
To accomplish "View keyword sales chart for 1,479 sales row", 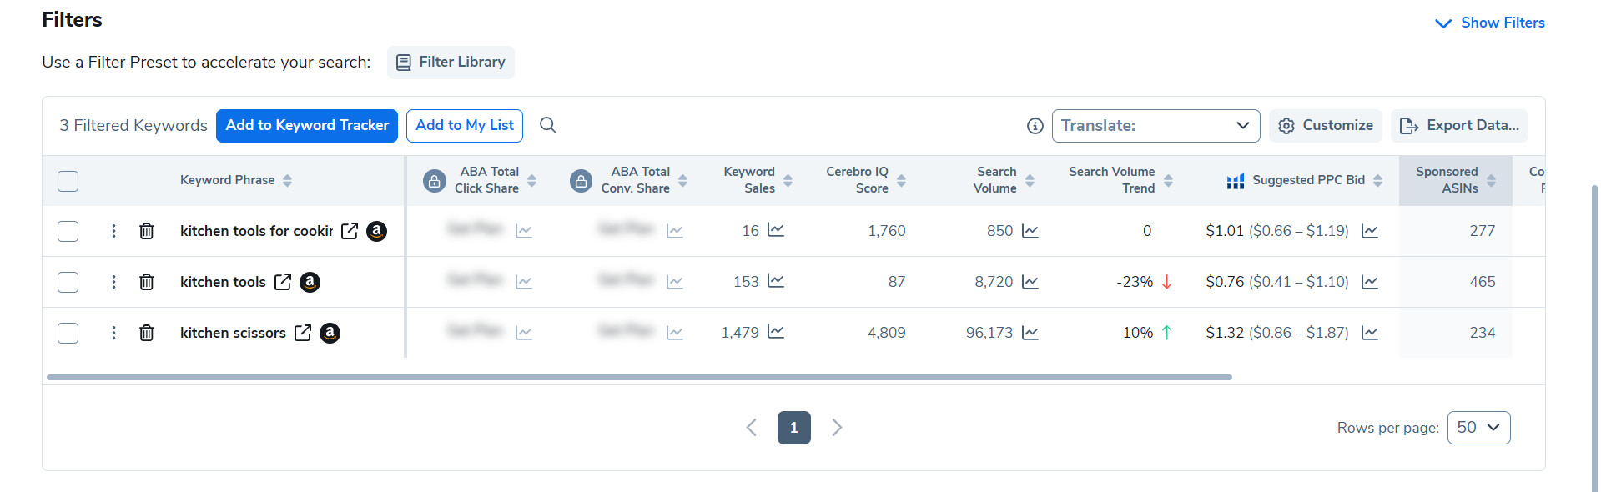I will [776, 331].
